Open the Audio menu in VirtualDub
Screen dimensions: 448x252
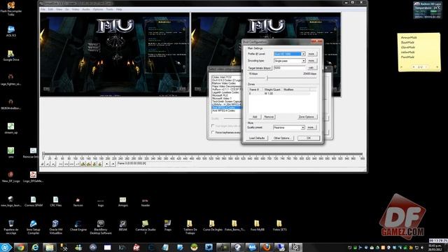(x=86, y=9)
